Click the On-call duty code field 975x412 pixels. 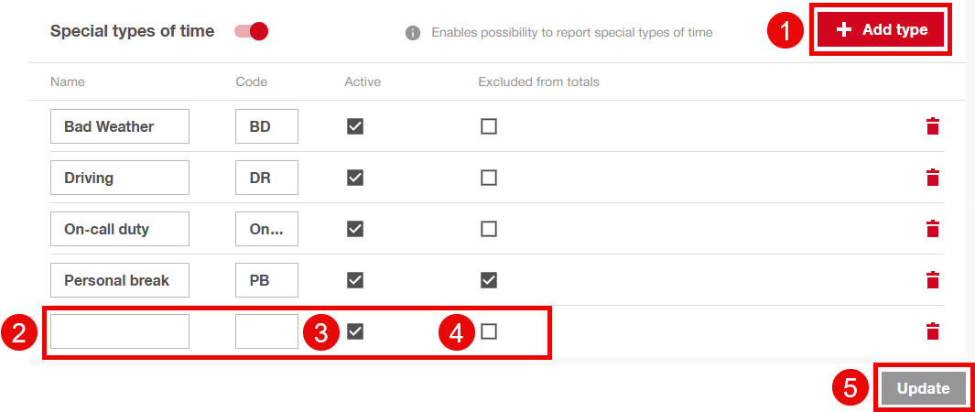tap(266, 229)
